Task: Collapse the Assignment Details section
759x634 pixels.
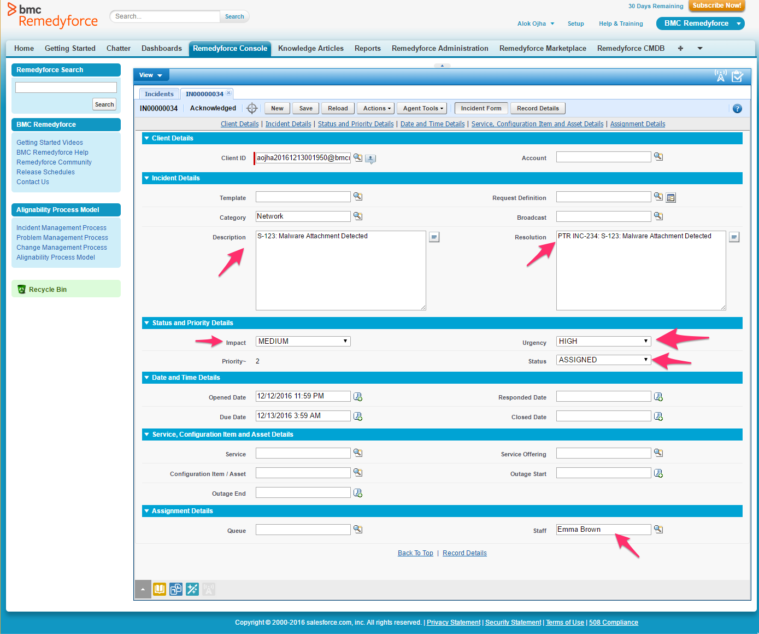Action: click(x=146, y=511)
